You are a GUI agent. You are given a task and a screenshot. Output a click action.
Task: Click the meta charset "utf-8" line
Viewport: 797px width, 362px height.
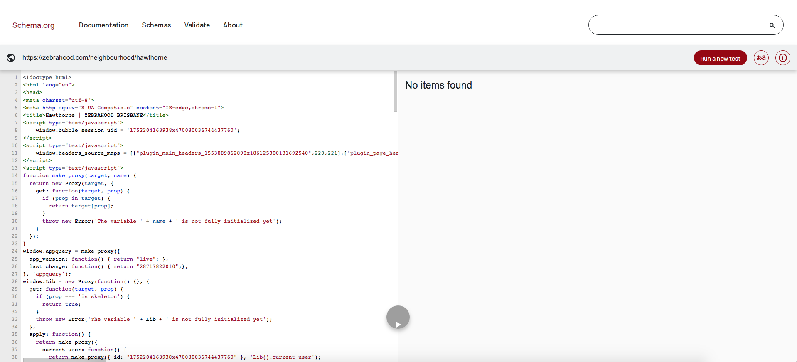pos(59,100)
